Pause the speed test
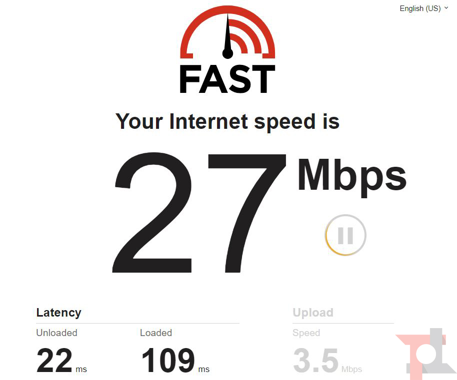Screen dimensions: 457x380 [345, 235]
